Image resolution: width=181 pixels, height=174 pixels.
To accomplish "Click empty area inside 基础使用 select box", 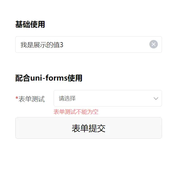I will (106, 45).
